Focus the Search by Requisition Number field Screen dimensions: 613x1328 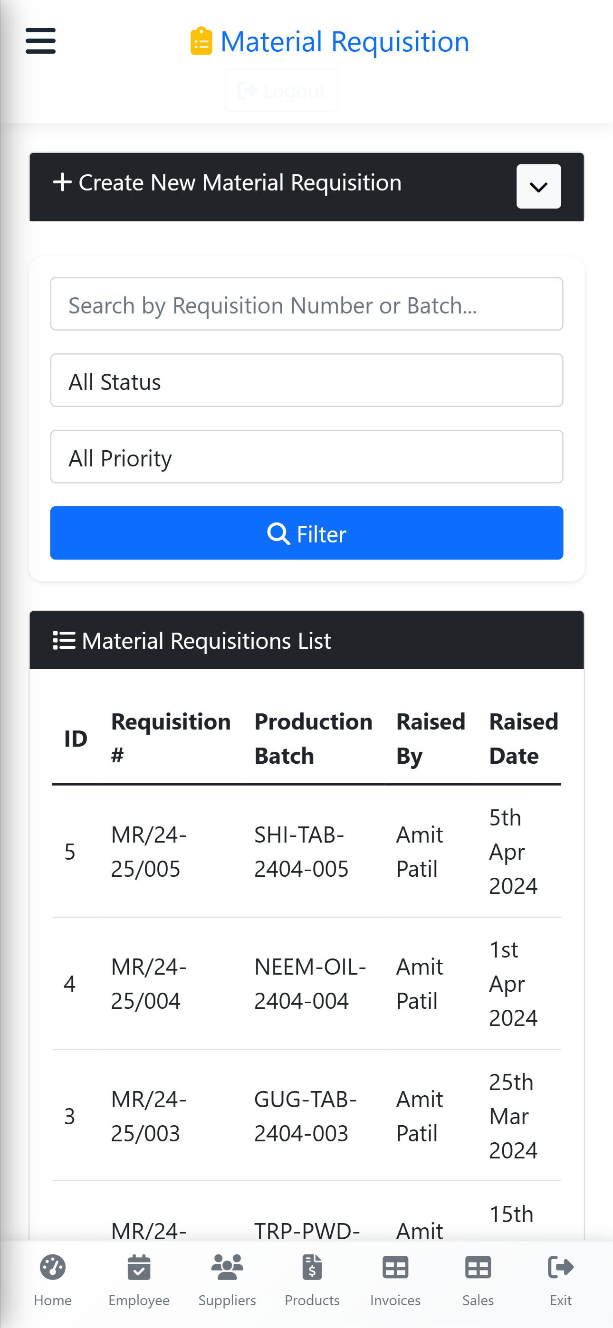click(x=306, y=304)
